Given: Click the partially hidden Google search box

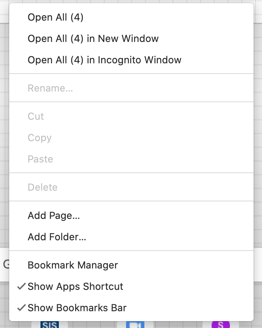Looking at the screenshot, I should (5, 264).
